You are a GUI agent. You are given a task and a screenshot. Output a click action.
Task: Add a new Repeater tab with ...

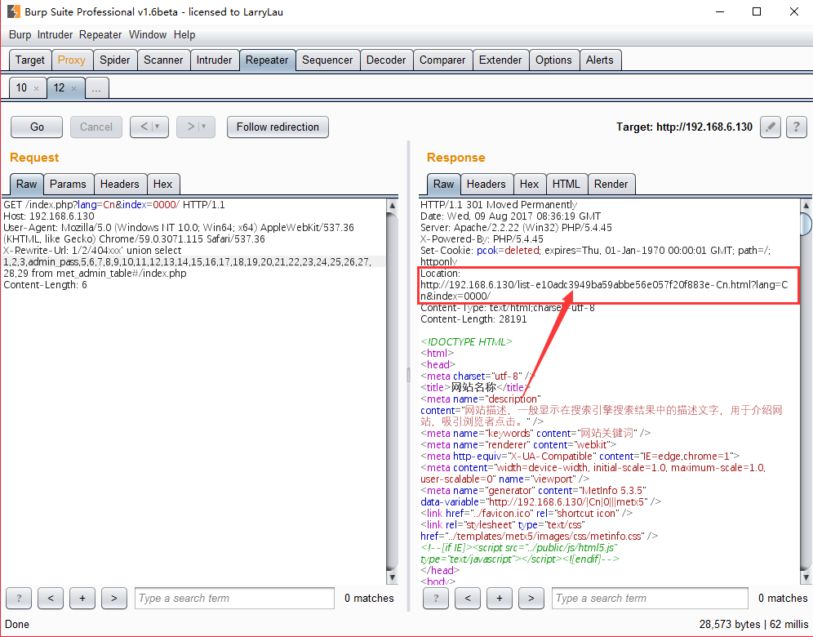click(96, 89)
